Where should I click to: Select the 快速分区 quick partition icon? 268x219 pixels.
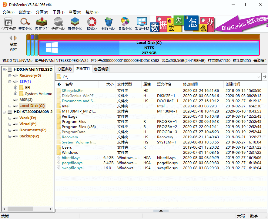[x=58, y=23]
